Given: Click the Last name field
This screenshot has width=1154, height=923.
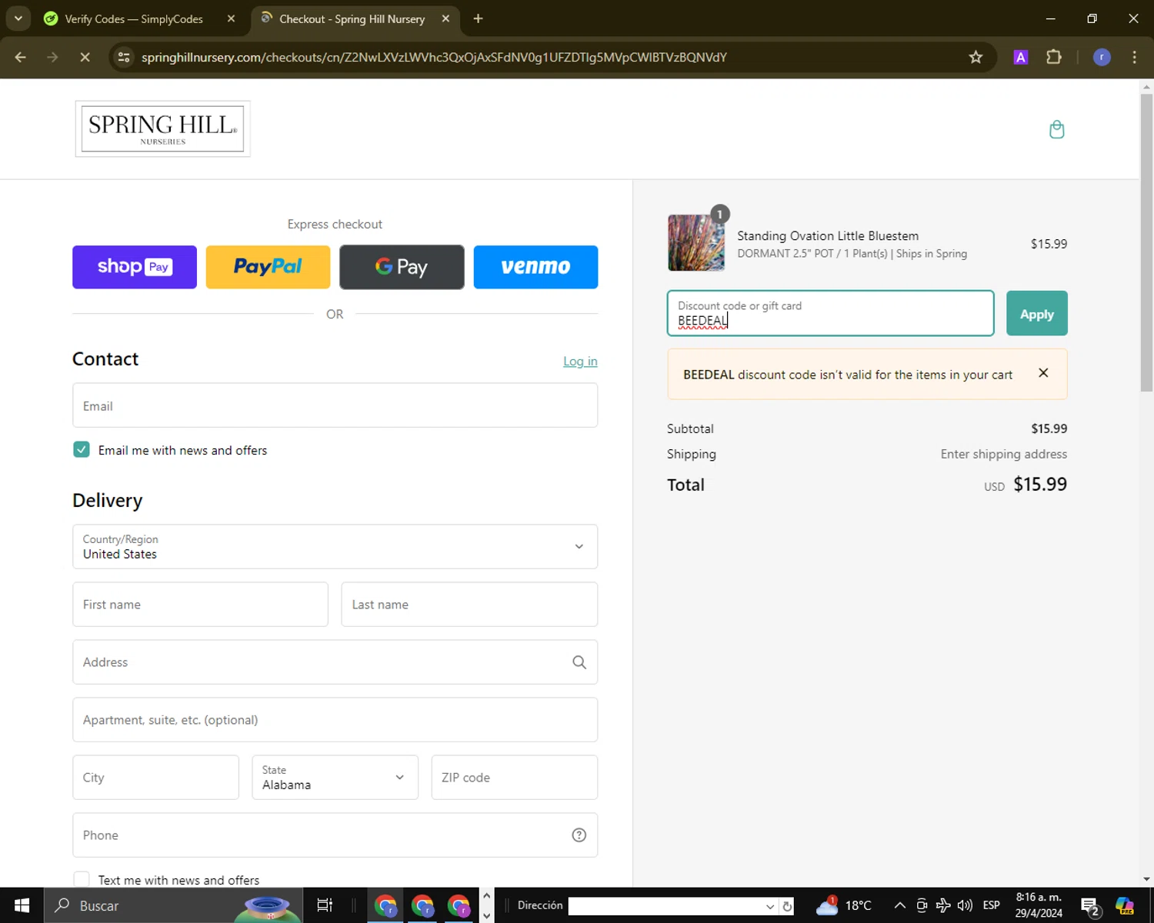Looking at the screenshot, I should point(469,605).
